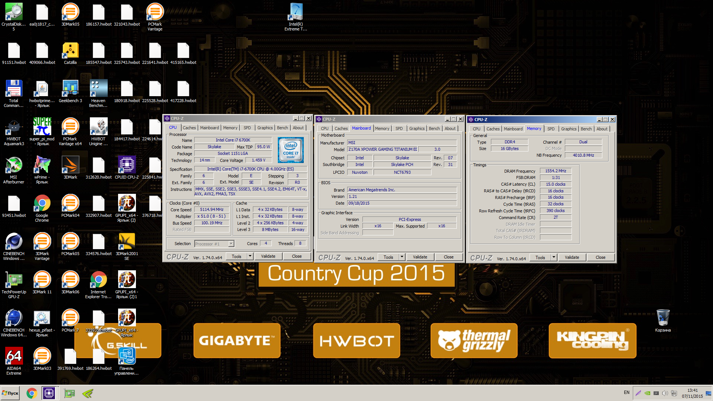The image size is (713, 401).
Task: Open 3DMark05 desktop shortcut
Action: click(70, 15)
